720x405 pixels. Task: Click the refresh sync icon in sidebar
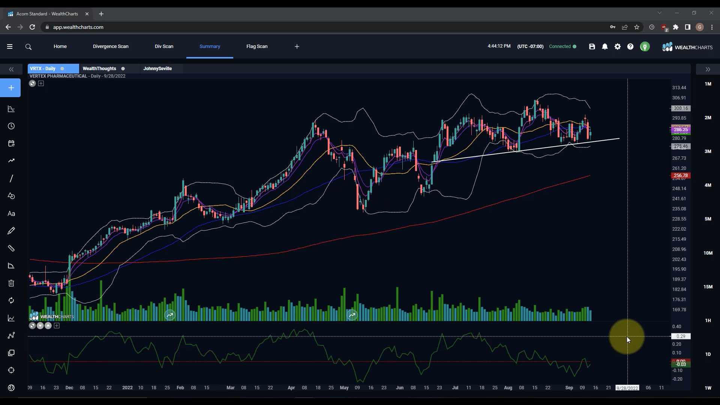coord(11,300)
